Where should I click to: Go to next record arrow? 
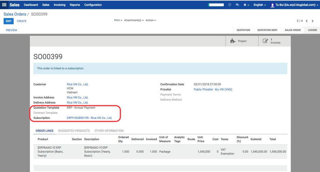313,21
